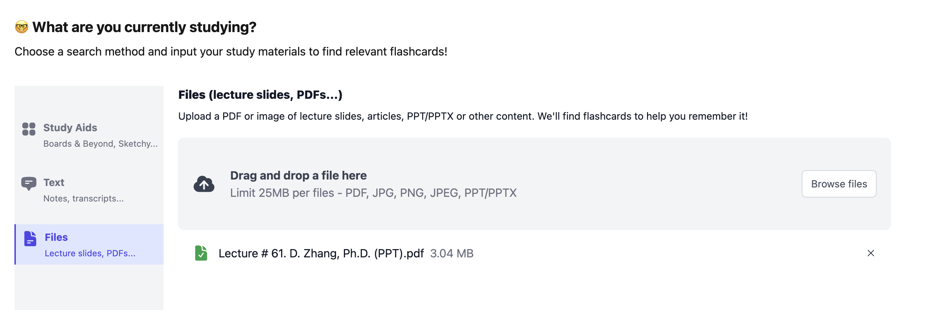Click the 'Drag and drop a file here' text
The height and width of the screenshot is (310, 930).
[x=298, y=176]
